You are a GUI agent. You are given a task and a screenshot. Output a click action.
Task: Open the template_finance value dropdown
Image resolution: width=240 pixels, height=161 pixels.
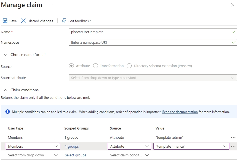coord(191,146)
